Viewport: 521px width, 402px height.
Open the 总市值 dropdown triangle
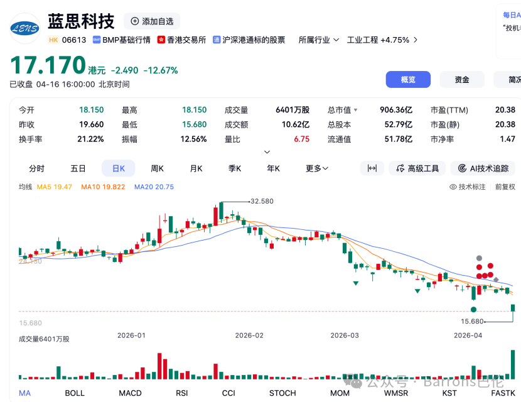click(355, 110)
